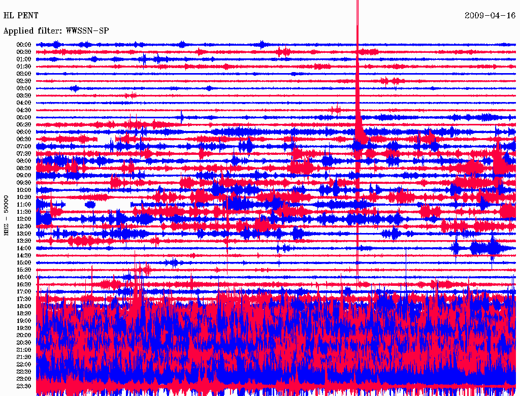The height and width of the screenshot is (396, 520).
Task: Click the 05:30 time label
Action: pyautogui.click(x=24, y=124)
